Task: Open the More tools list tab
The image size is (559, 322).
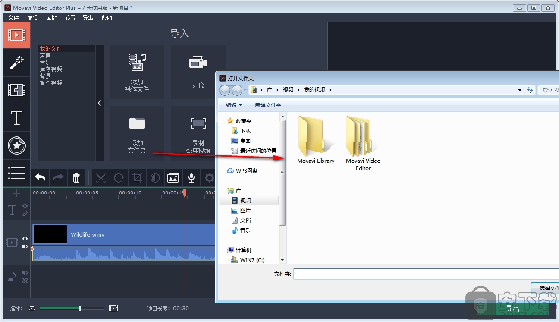Action: tap(17, 173)
